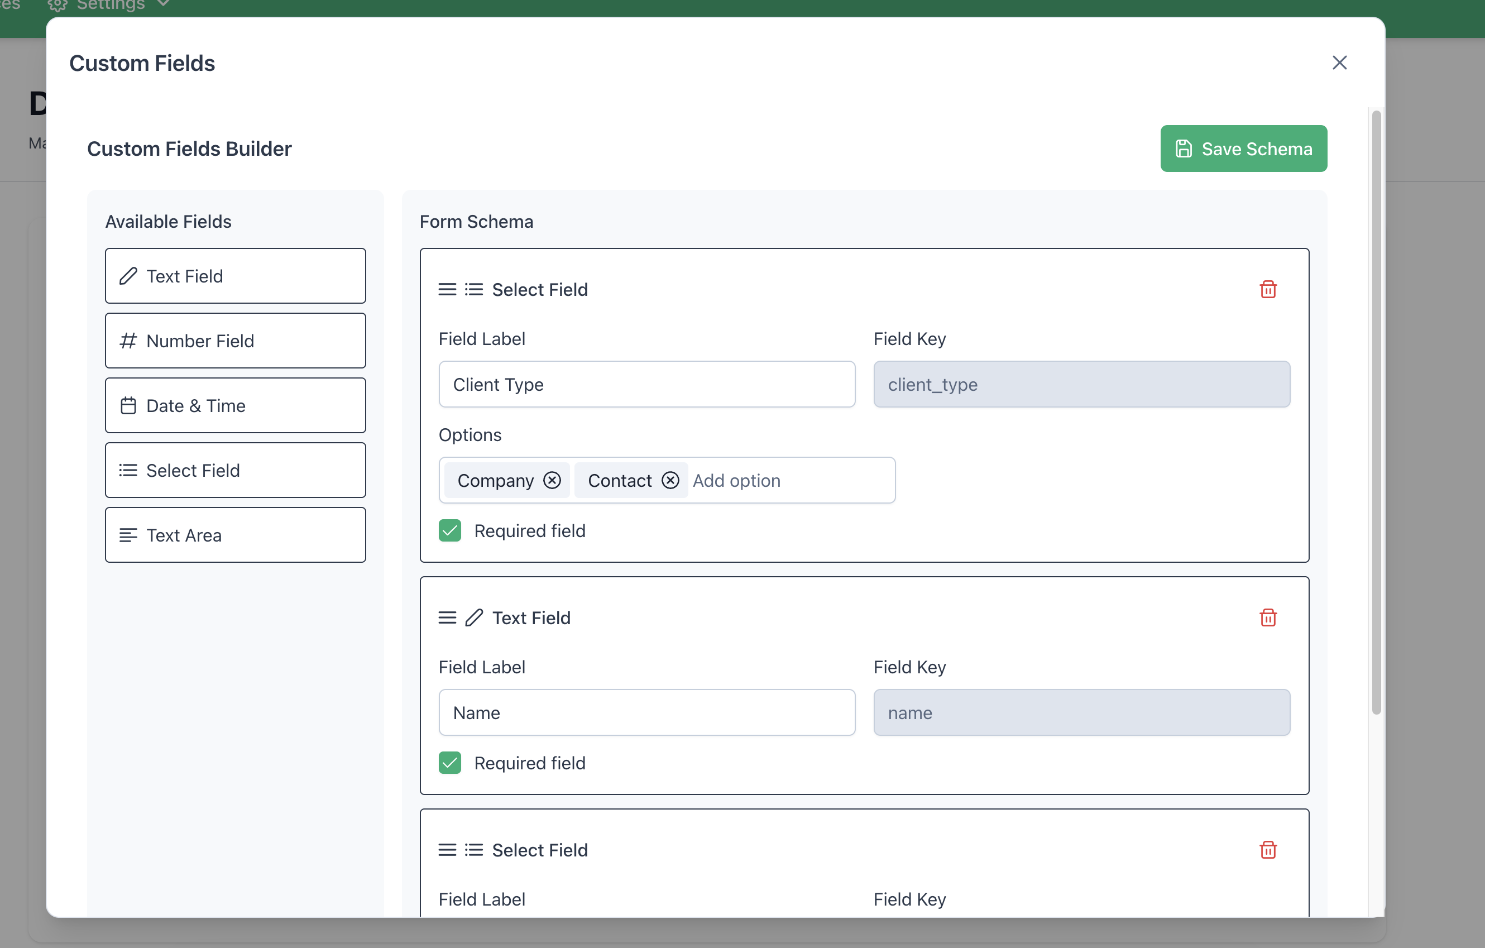Viewport: 1485px width, 948px height.
Task: Click the modal vertical scrollbar
Action: (1376, 412)
